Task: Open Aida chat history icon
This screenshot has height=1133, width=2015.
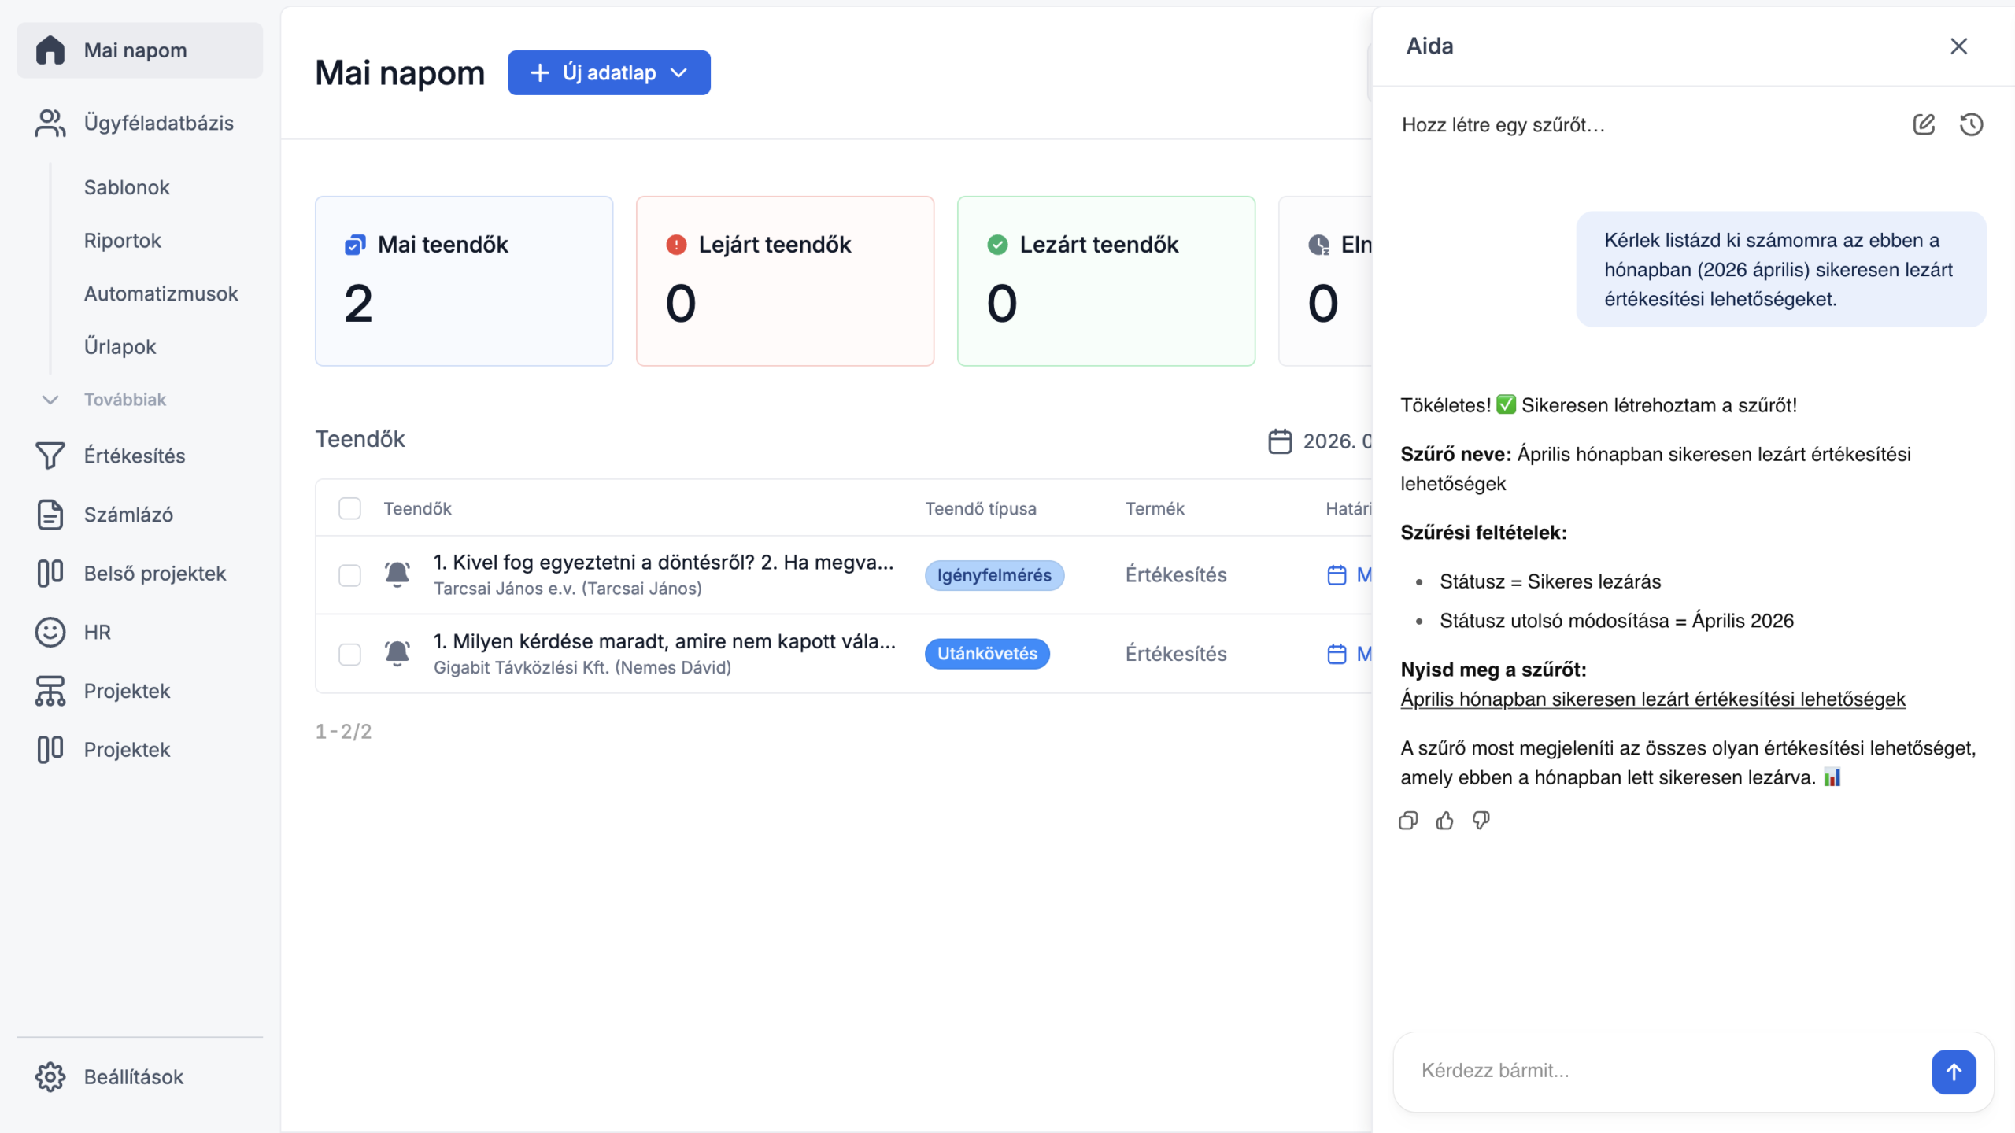Action: pyautogui.click(x=1971, y=124)
